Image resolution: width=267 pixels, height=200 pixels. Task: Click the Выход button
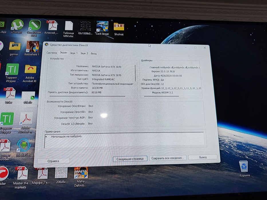click(x=203, y=157)
